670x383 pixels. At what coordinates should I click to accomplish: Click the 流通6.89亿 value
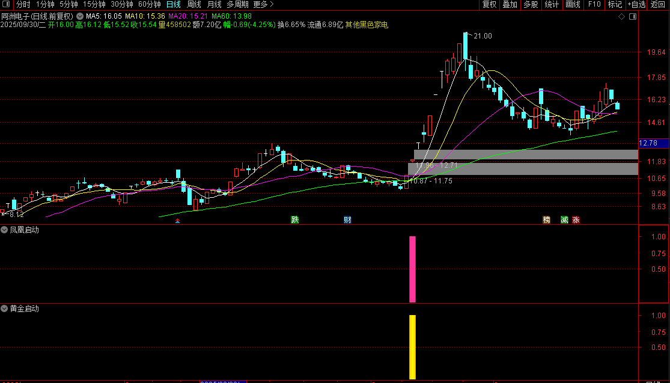coord(325,25)
